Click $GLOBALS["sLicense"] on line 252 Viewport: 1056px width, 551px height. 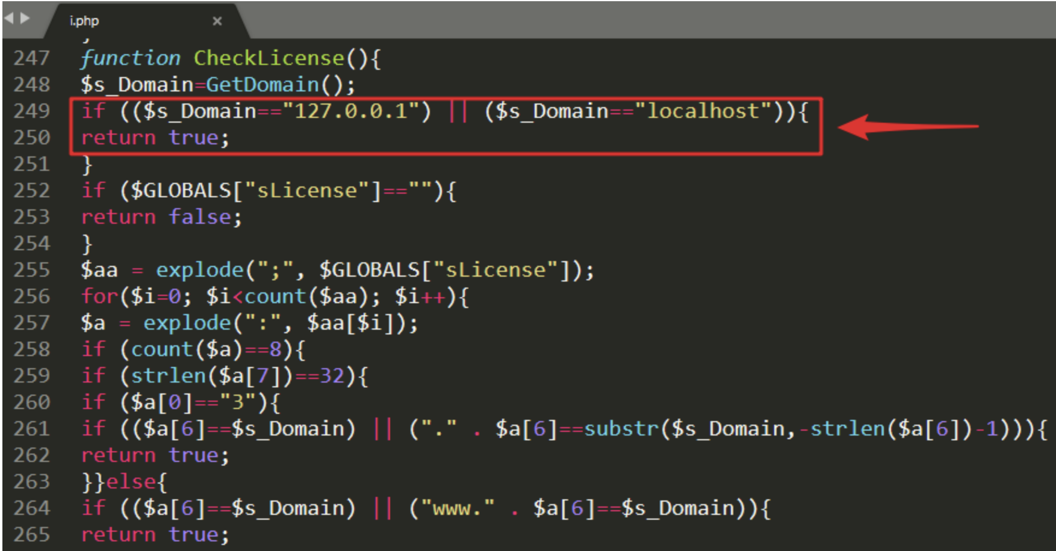pyautogui.click(x=256, y=191)
